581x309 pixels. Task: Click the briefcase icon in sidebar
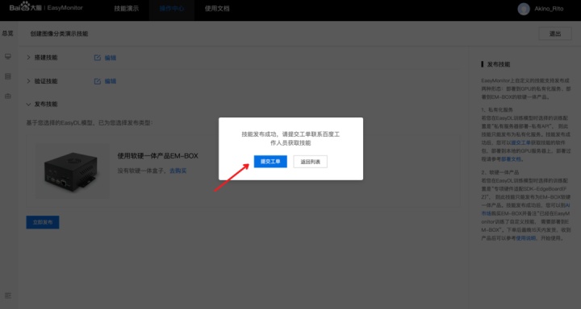tap(8, 96)
